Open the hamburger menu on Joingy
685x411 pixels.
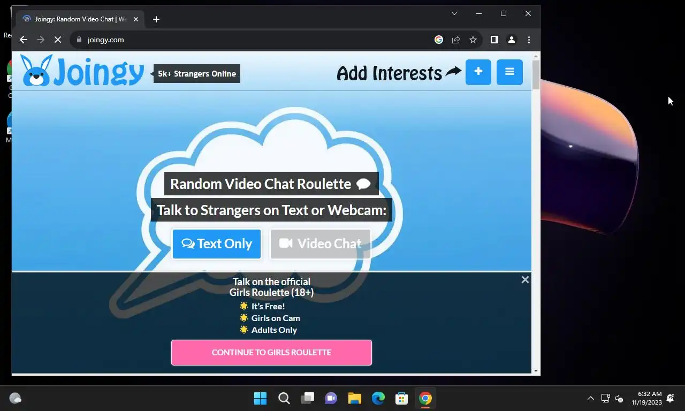point(509,72)
